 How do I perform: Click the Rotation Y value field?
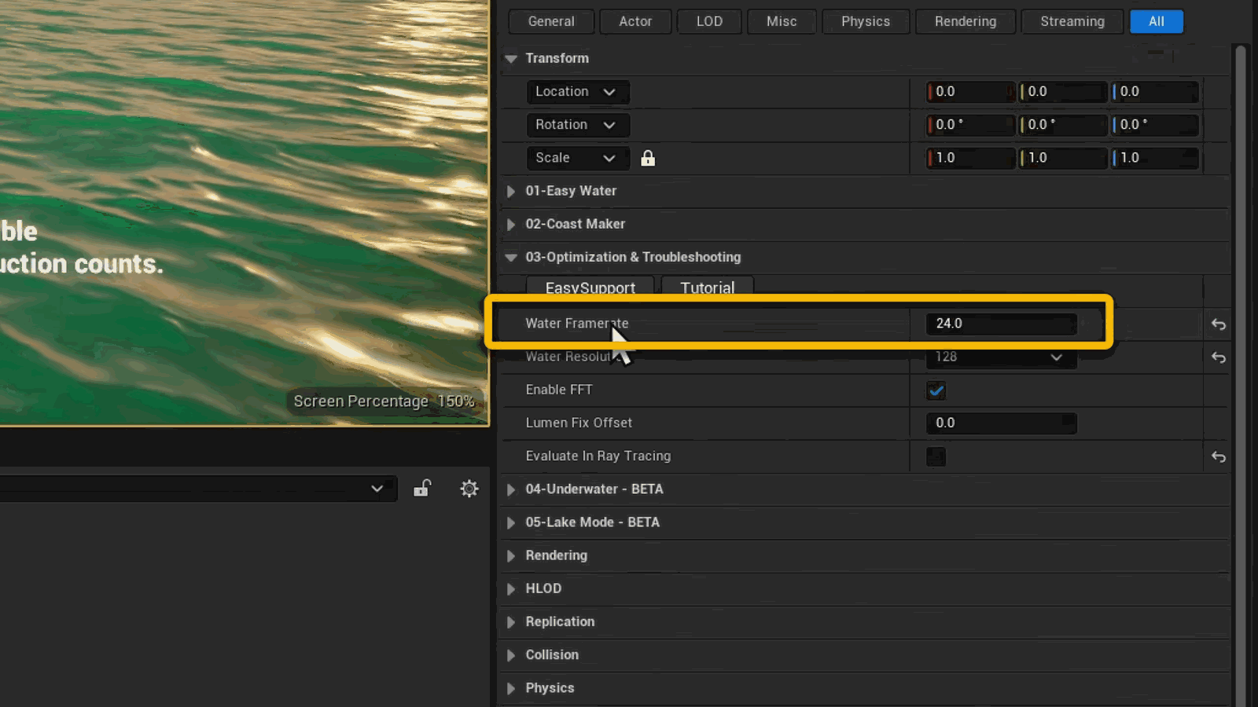[x=1063, y=125]
